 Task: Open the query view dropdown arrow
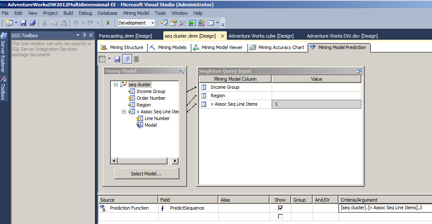coord(109,59)
